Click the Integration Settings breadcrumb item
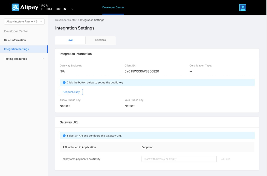 92,20
